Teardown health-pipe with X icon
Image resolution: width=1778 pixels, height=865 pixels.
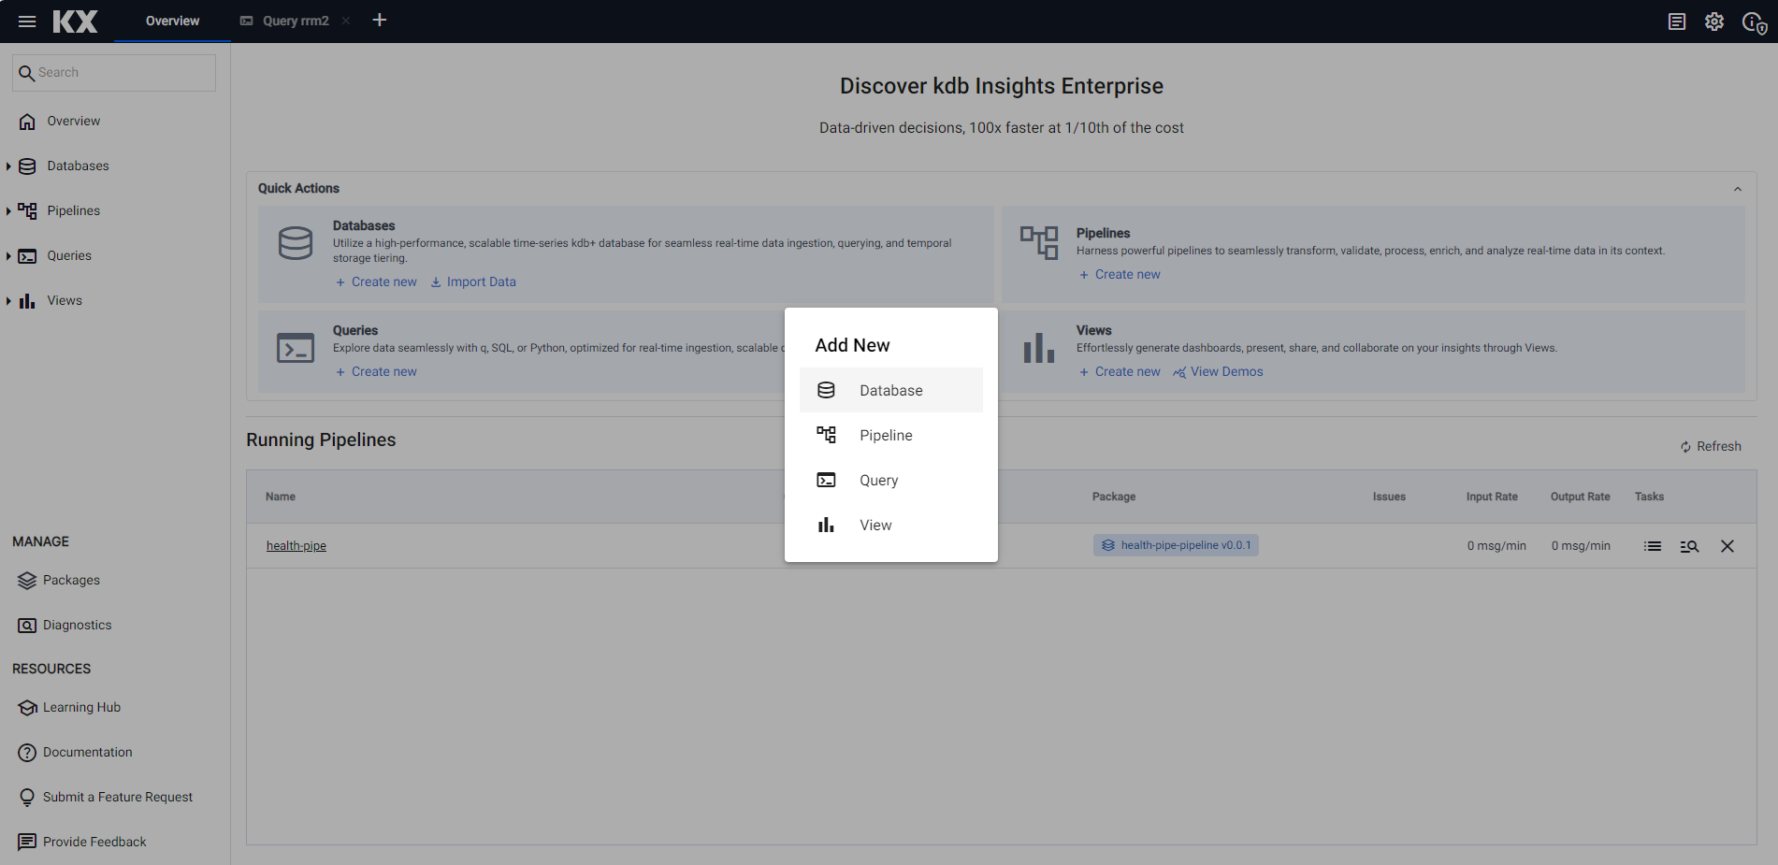(1727, 546)
